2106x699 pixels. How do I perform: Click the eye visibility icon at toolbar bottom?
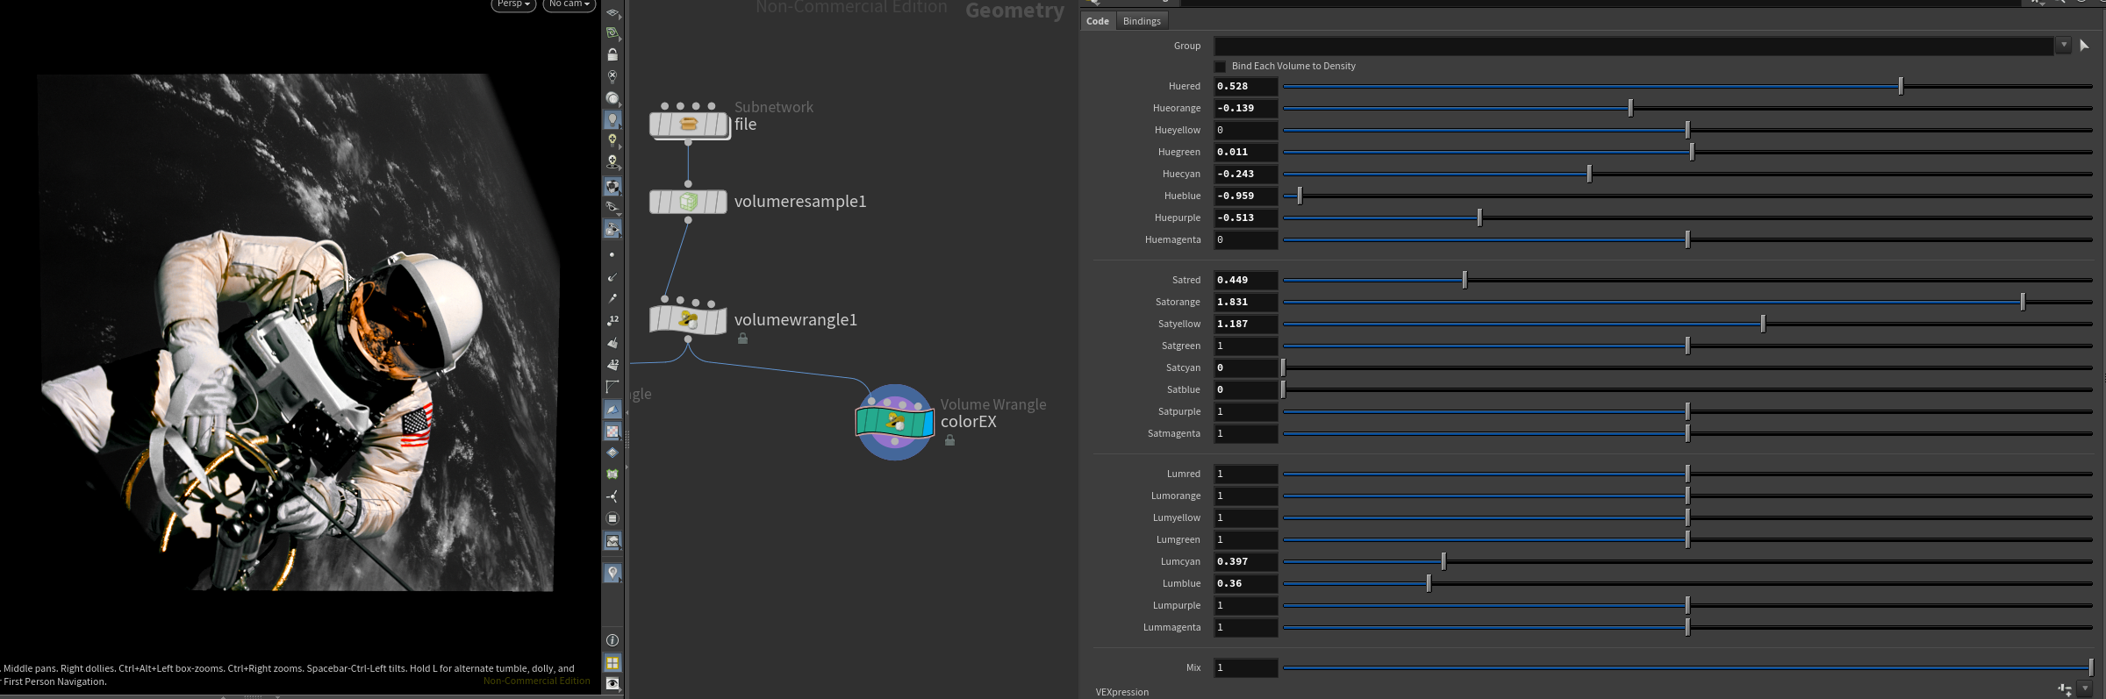tap(612, 684)
